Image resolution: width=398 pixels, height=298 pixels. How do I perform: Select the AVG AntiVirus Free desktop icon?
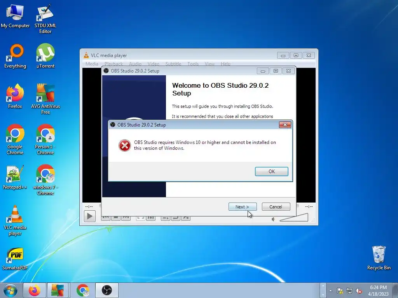pos(45,99)
